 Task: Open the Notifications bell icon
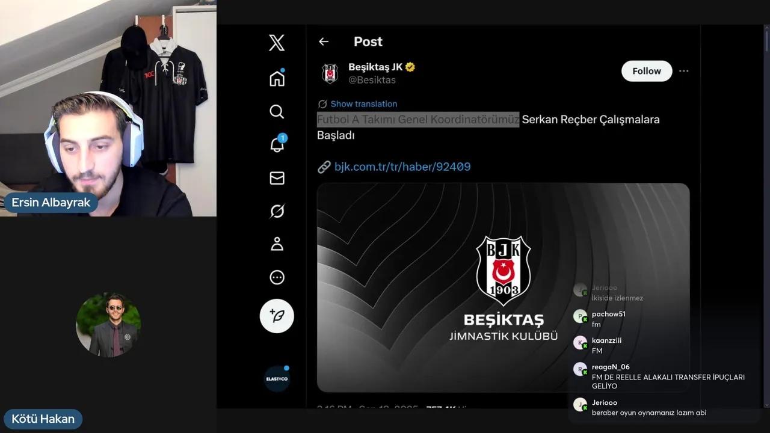277,144
